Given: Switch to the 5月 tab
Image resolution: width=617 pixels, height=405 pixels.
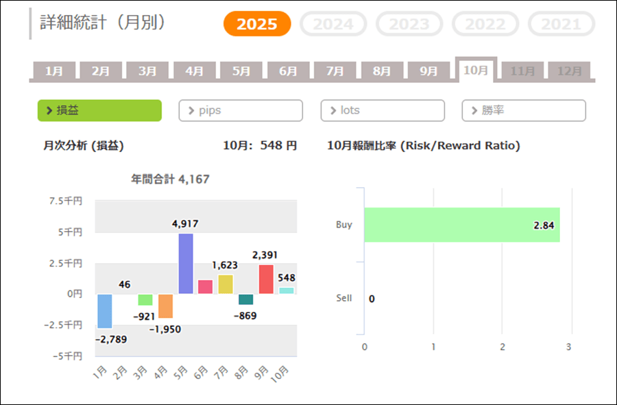Looking at the screenshot, I should 241,71.
